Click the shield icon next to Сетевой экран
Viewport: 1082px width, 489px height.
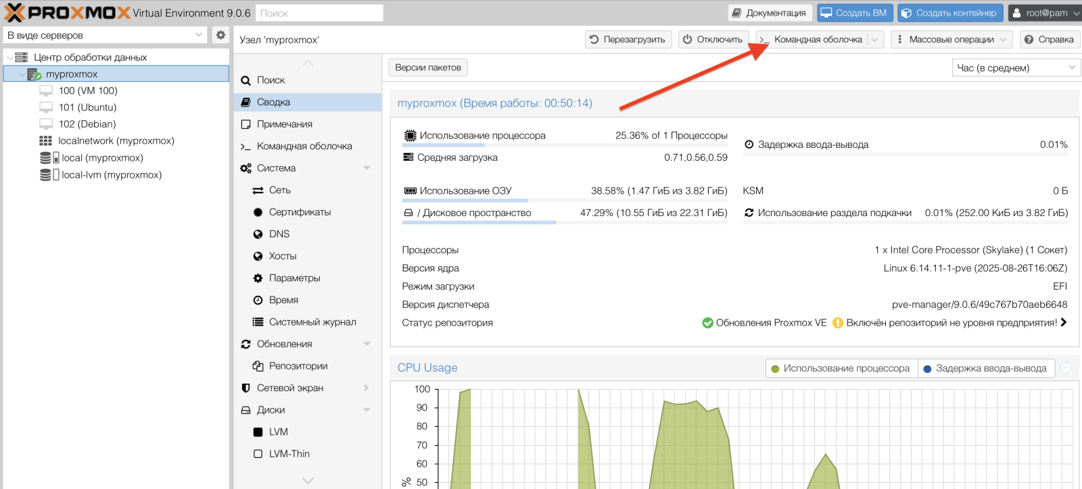pyautogui.click(x=246, y=388)
